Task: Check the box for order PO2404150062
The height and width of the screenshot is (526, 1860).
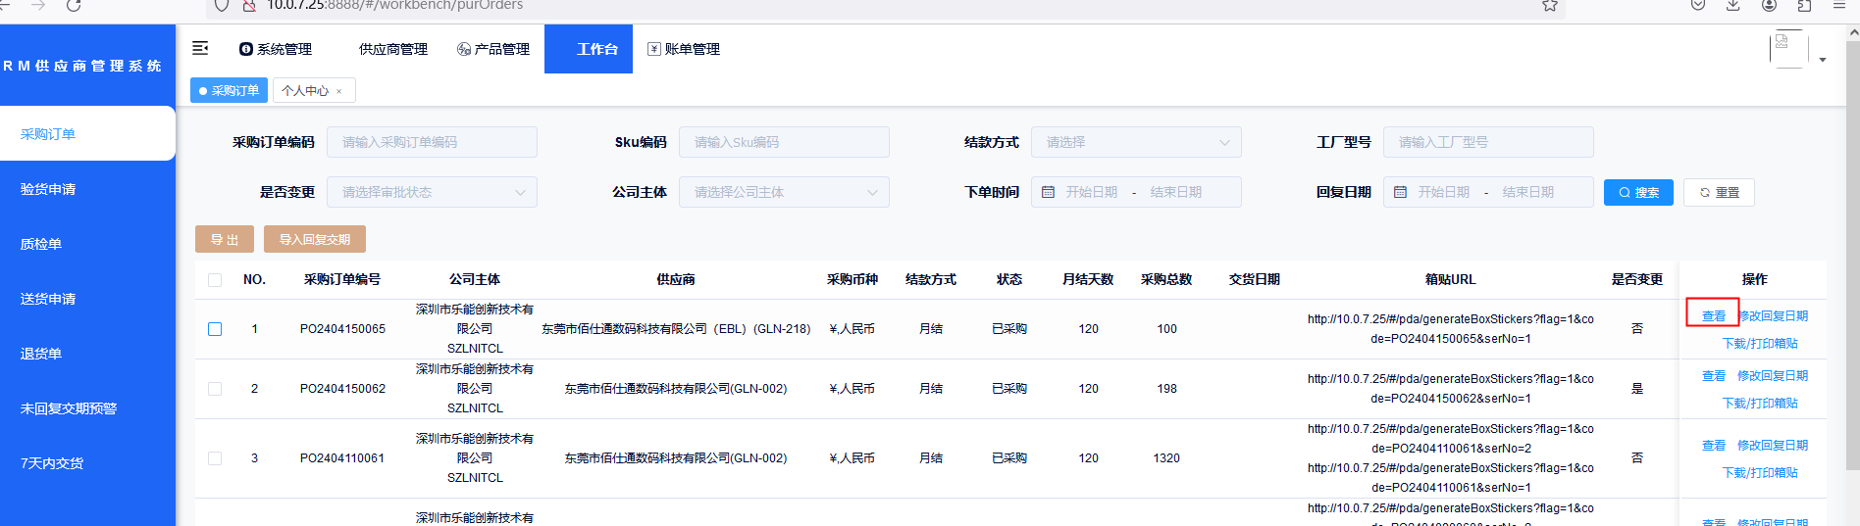Action: [215, 389]
